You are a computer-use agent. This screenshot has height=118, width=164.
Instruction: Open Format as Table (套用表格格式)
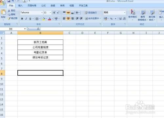(143, 15)
